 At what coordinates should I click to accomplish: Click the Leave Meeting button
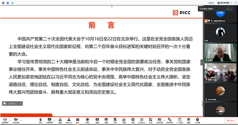[230, 121]
